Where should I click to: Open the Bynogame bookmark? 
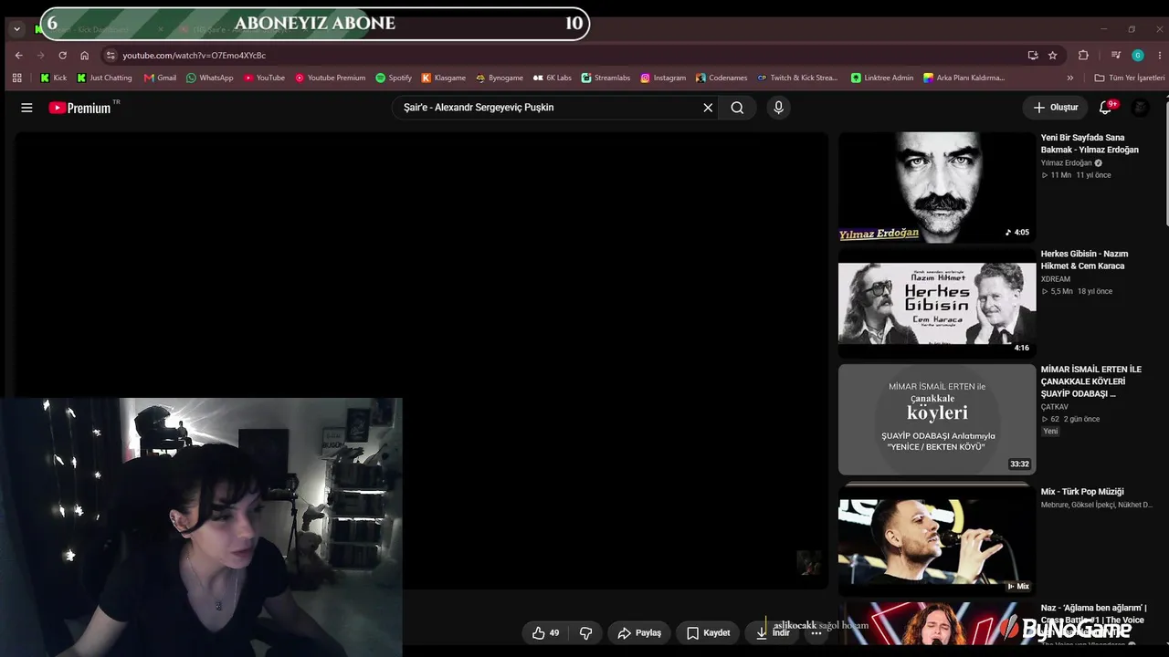pyautogui.click(x=499, y=78)
